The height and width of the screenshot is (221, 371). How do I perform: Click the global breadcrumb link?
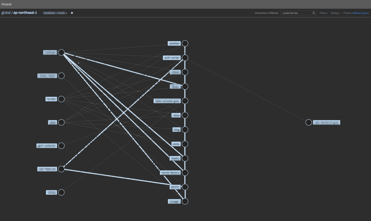(x=6, y=13)
